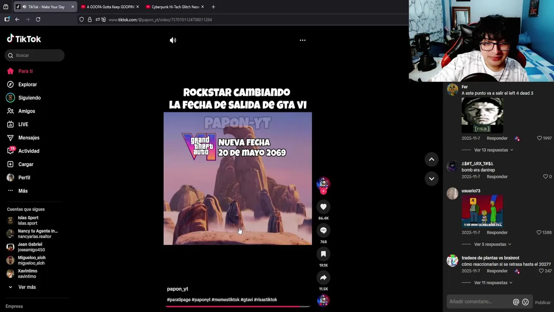
Task: Like the tradeos de plantas comment
Action: tap(541, 271)
